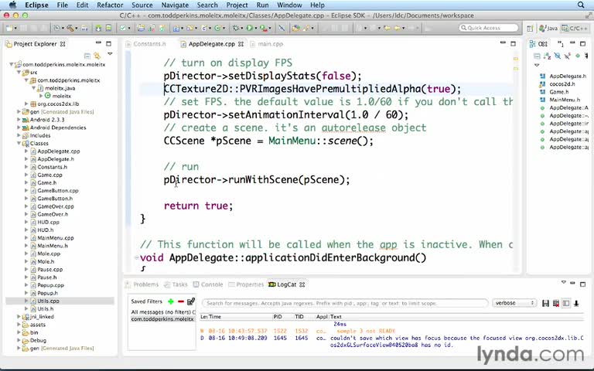Select the com.toddperkins.moleitx saved filter

[162, 319]
